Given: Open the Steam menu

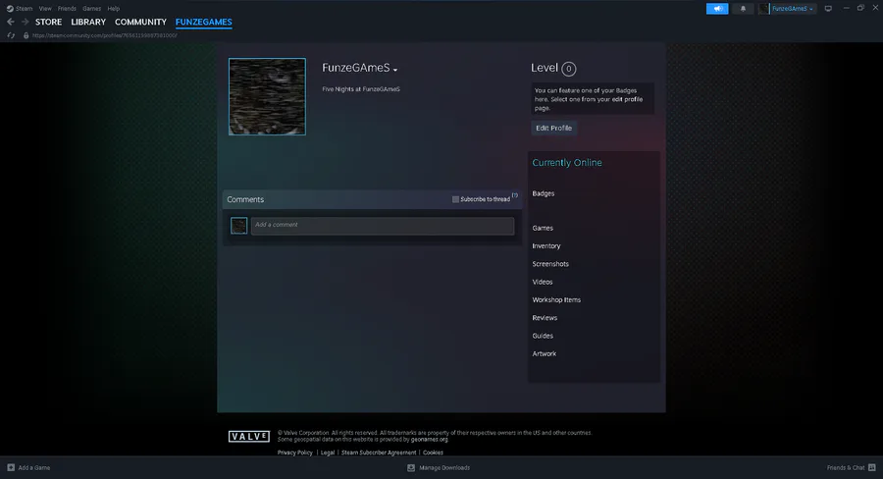Looking at the screenshot, I should 24,9.
